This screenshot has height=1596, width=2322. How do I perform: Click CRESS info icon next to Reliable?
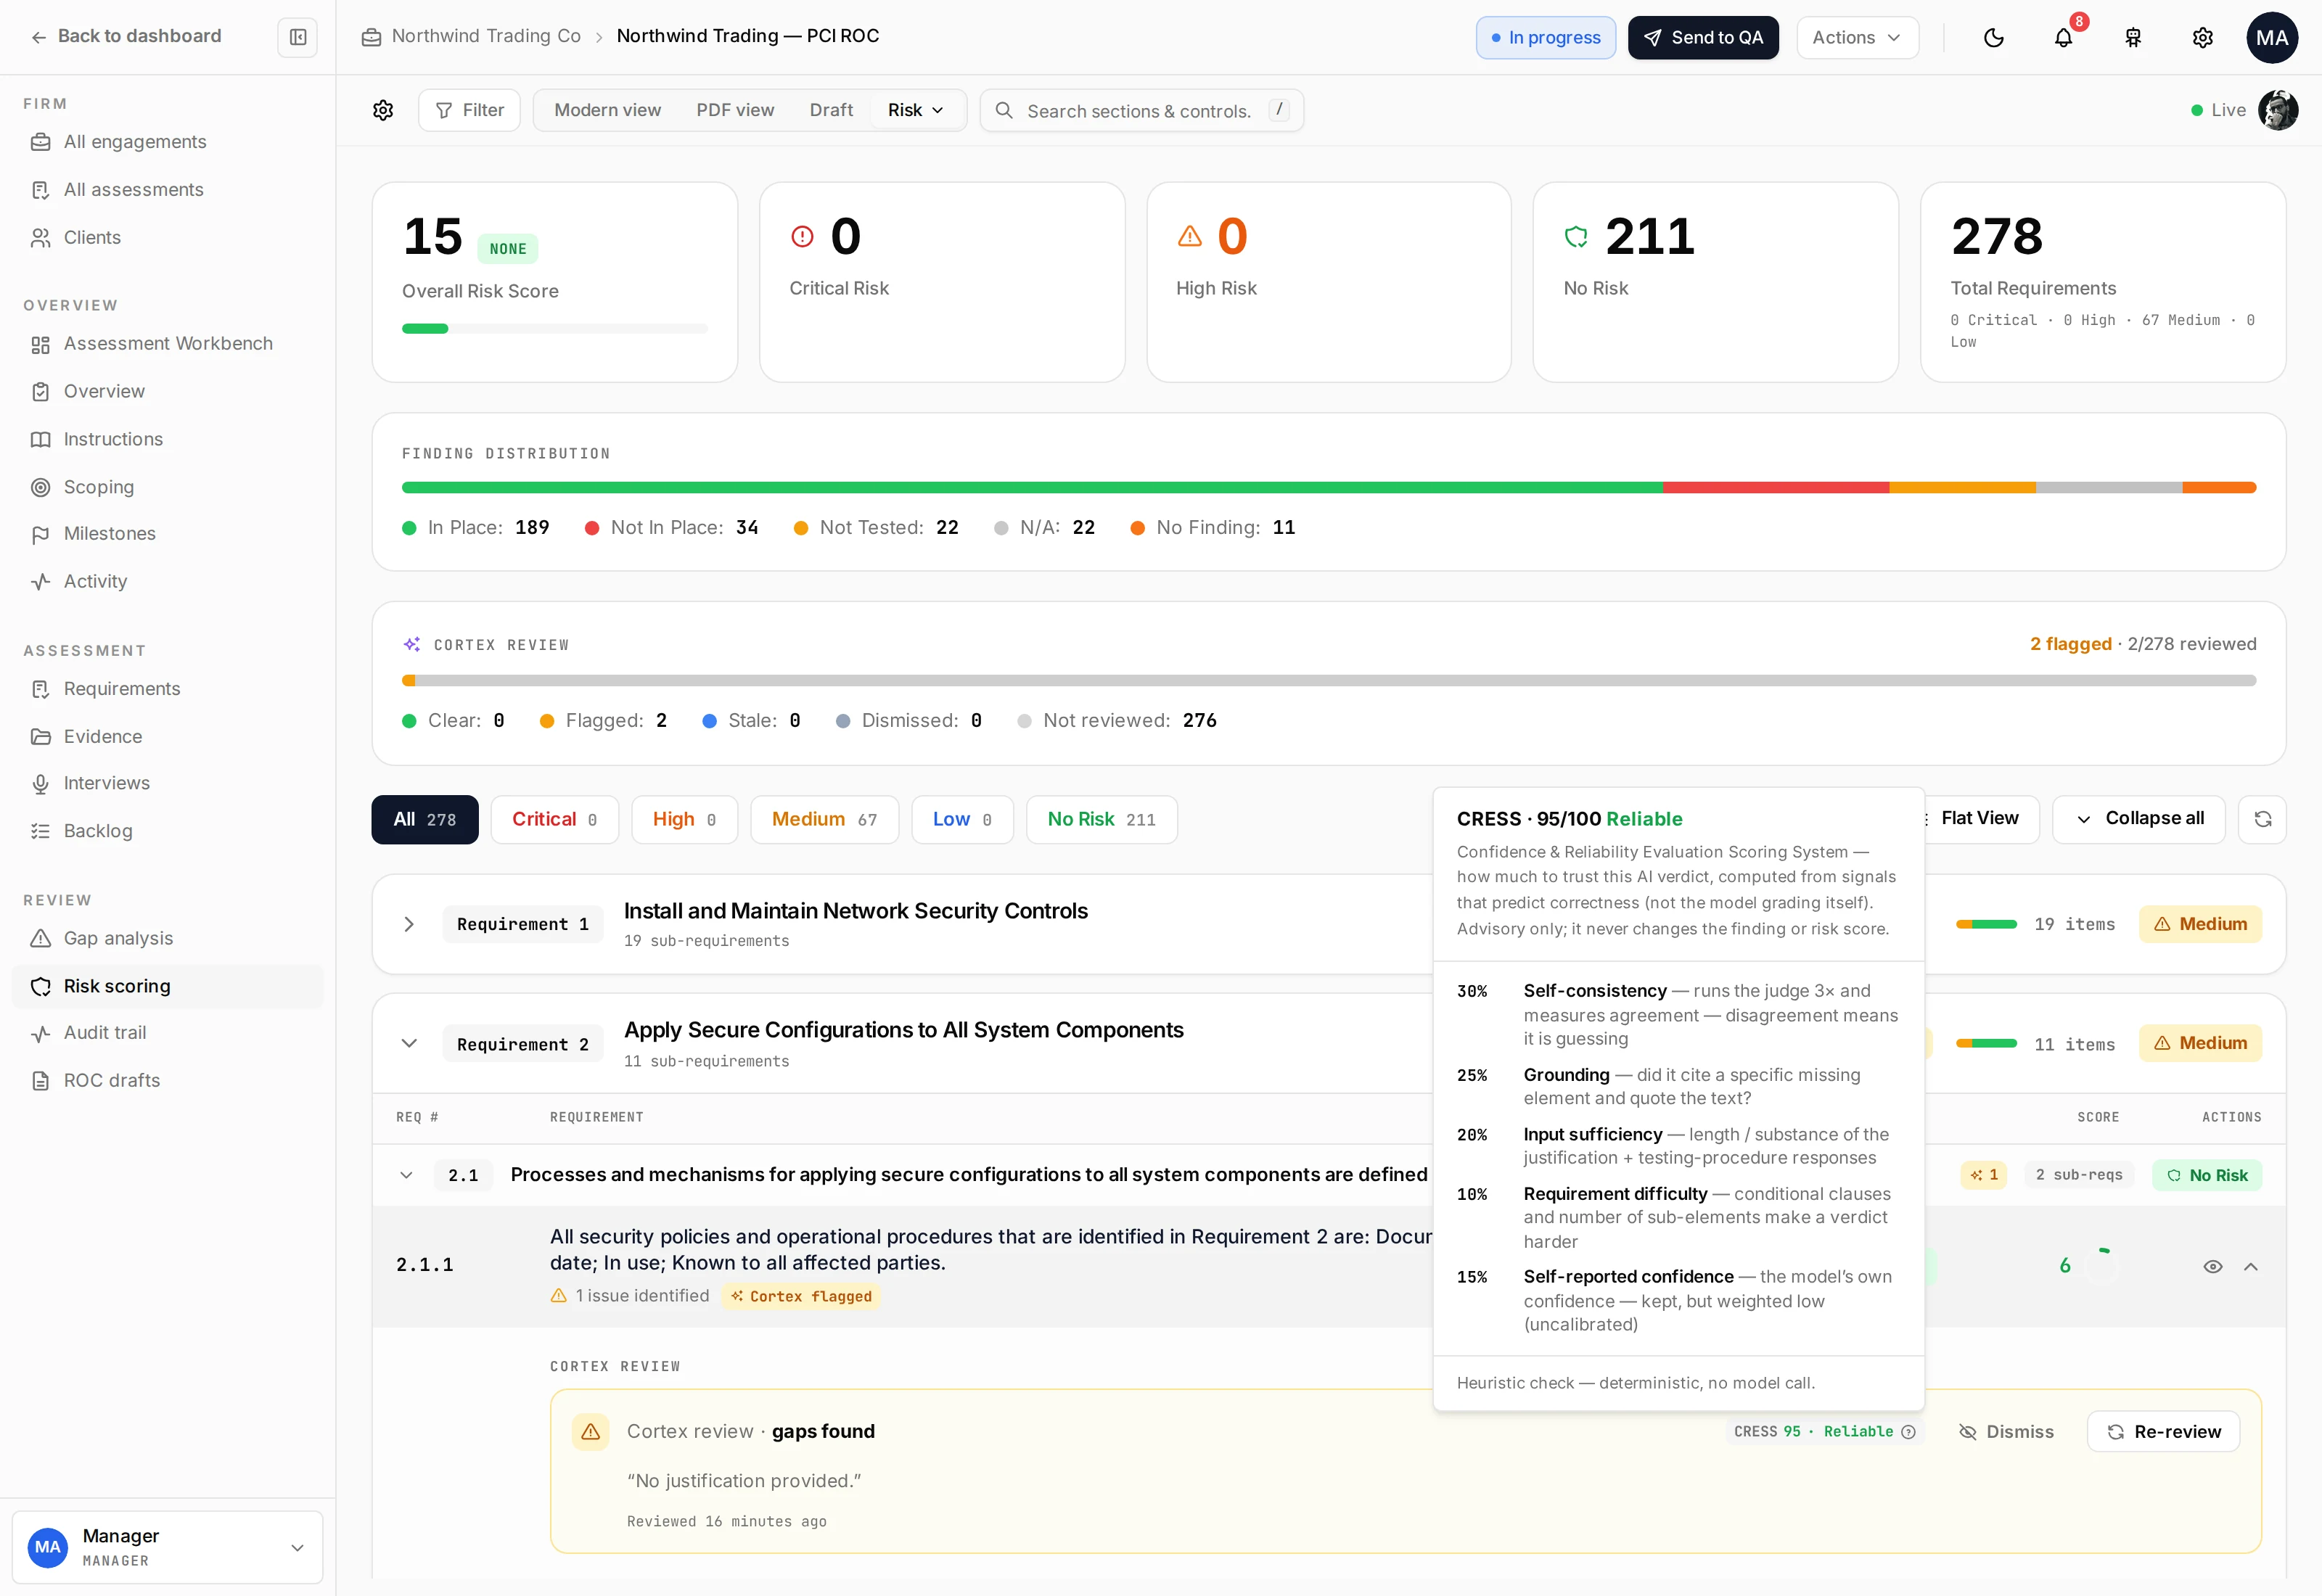(x=1908, y=1432)
